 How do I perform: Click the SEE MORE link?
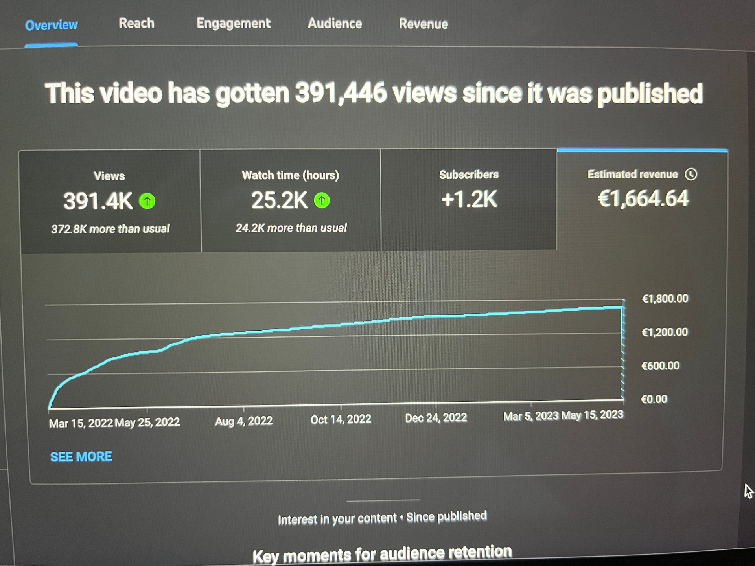pyautogui.click(x=81, y=457)
